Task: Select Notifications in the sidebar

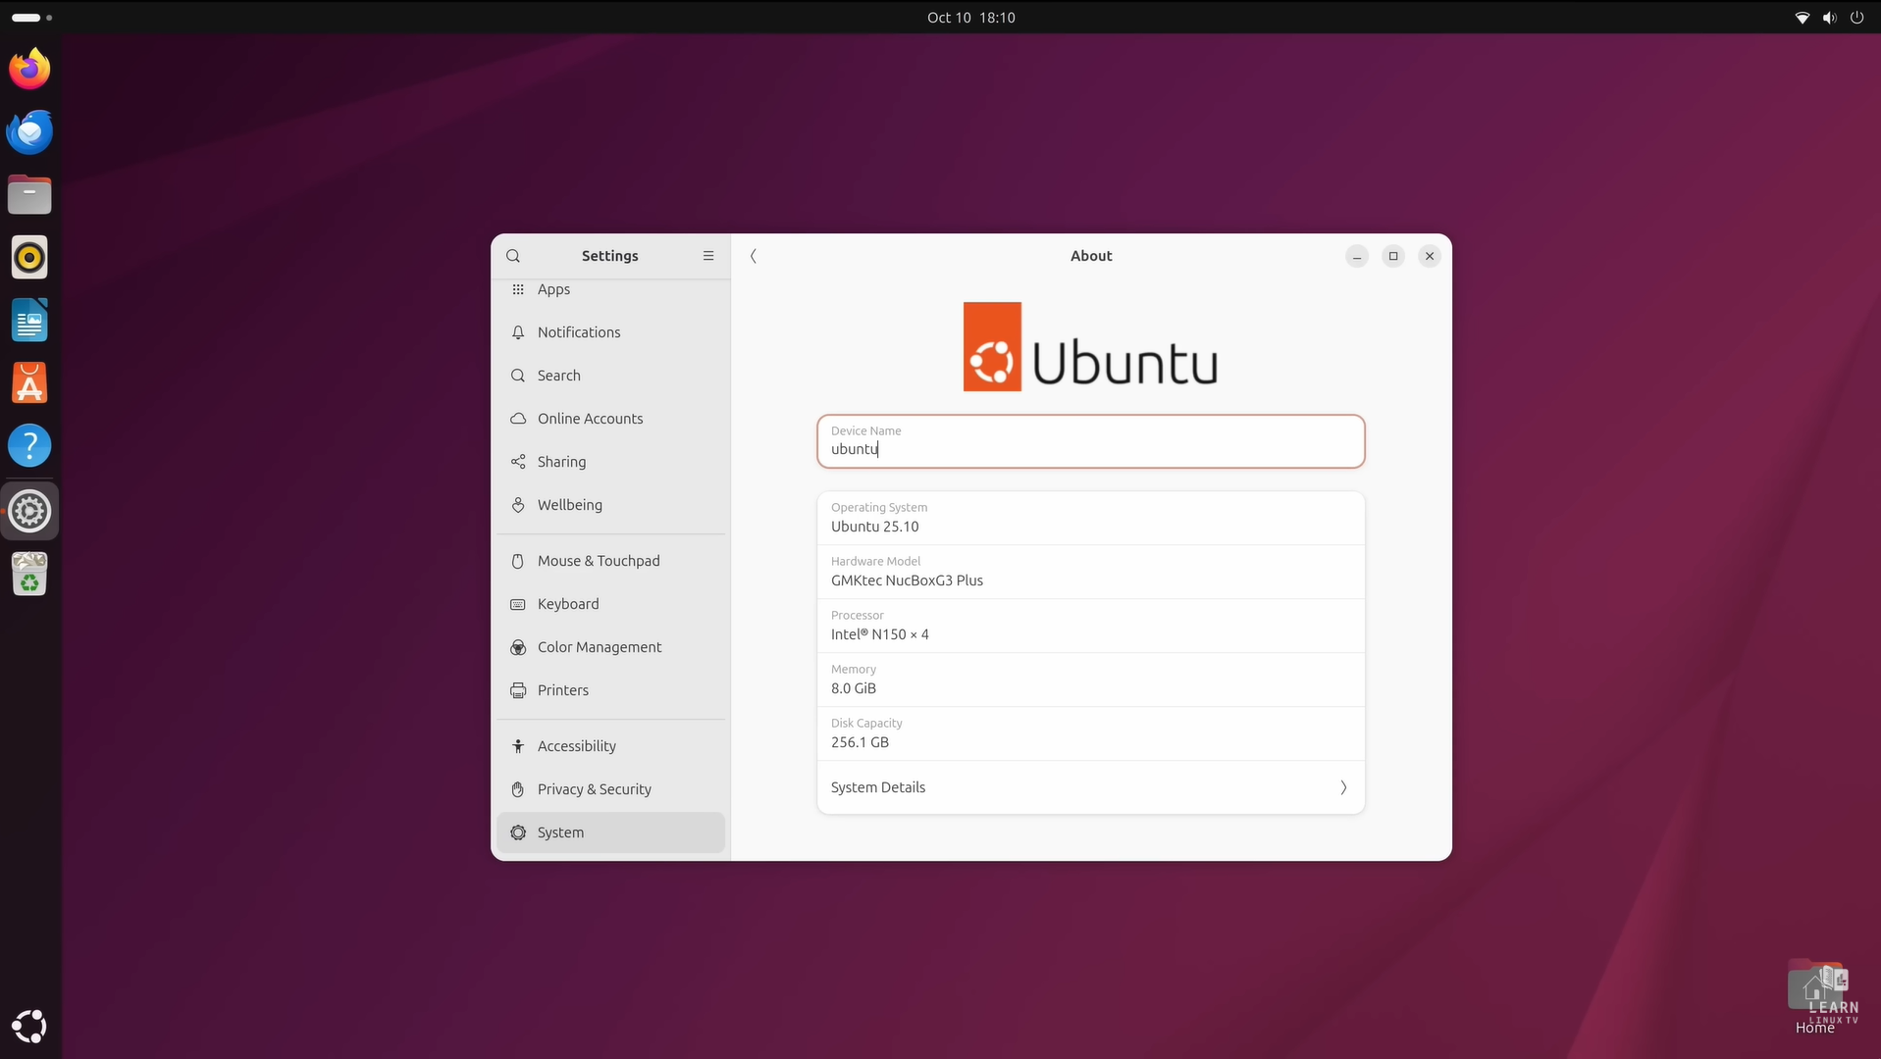Action: (x=610, y=332)
